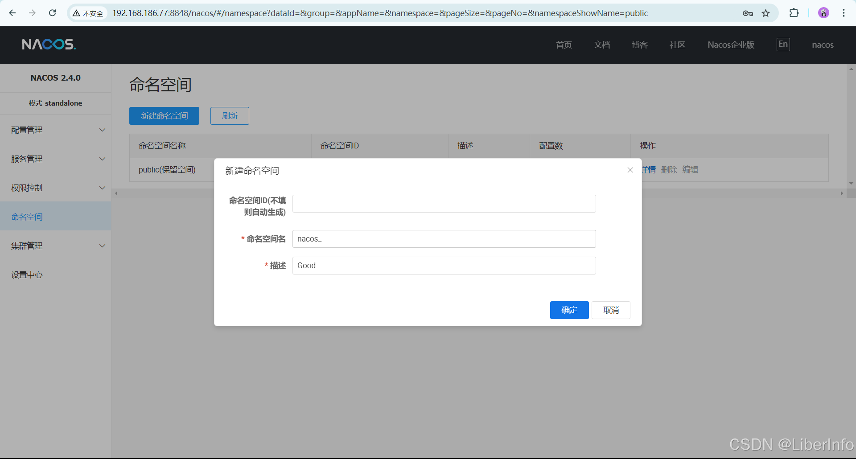Screen dimensions: 856x459
Task: Cancel dialog with 取消 button
Action: click(x=611, y=310)
